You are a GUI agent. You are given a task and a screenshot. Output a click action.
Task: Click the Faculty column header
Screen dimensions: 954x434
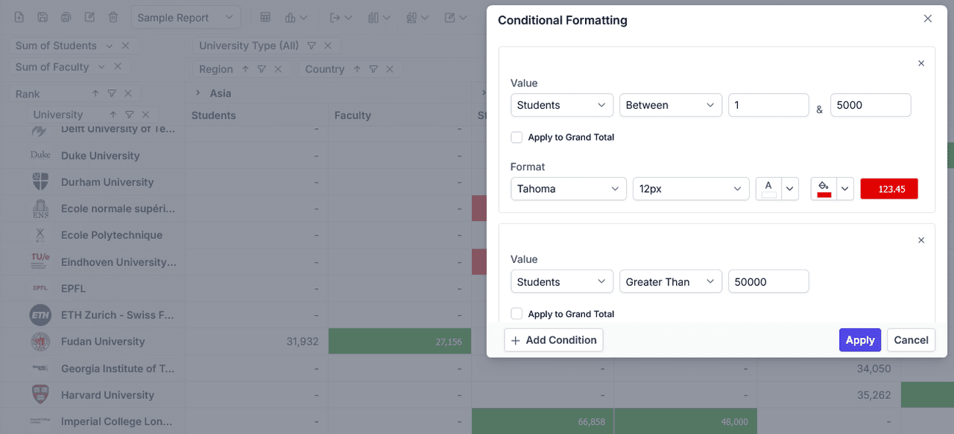353,115
